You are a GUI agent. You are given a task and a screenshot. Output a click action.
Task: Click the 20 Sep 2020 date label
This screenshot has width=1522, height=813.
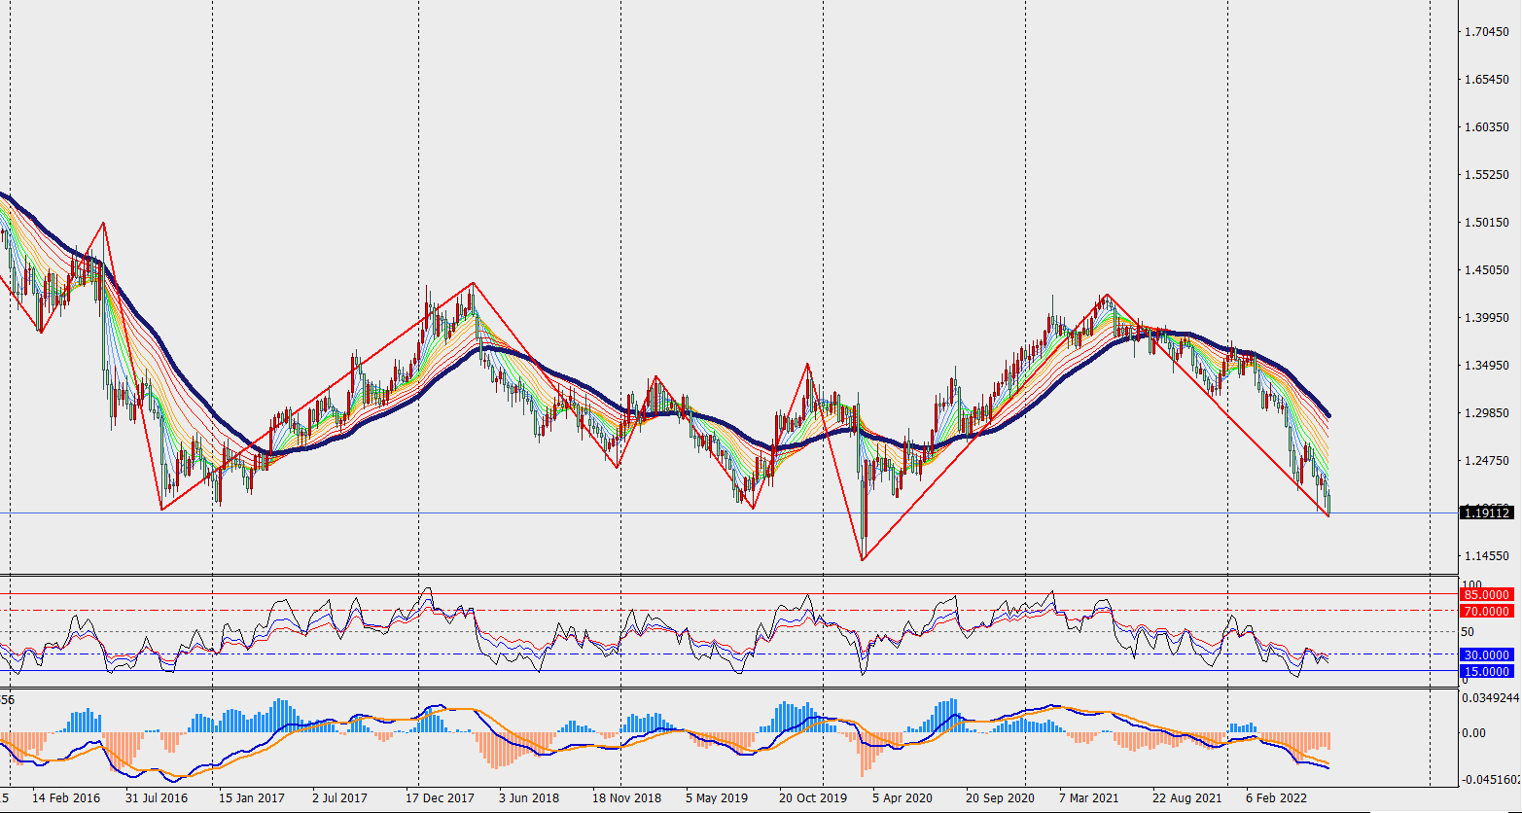click(1001, 797)
